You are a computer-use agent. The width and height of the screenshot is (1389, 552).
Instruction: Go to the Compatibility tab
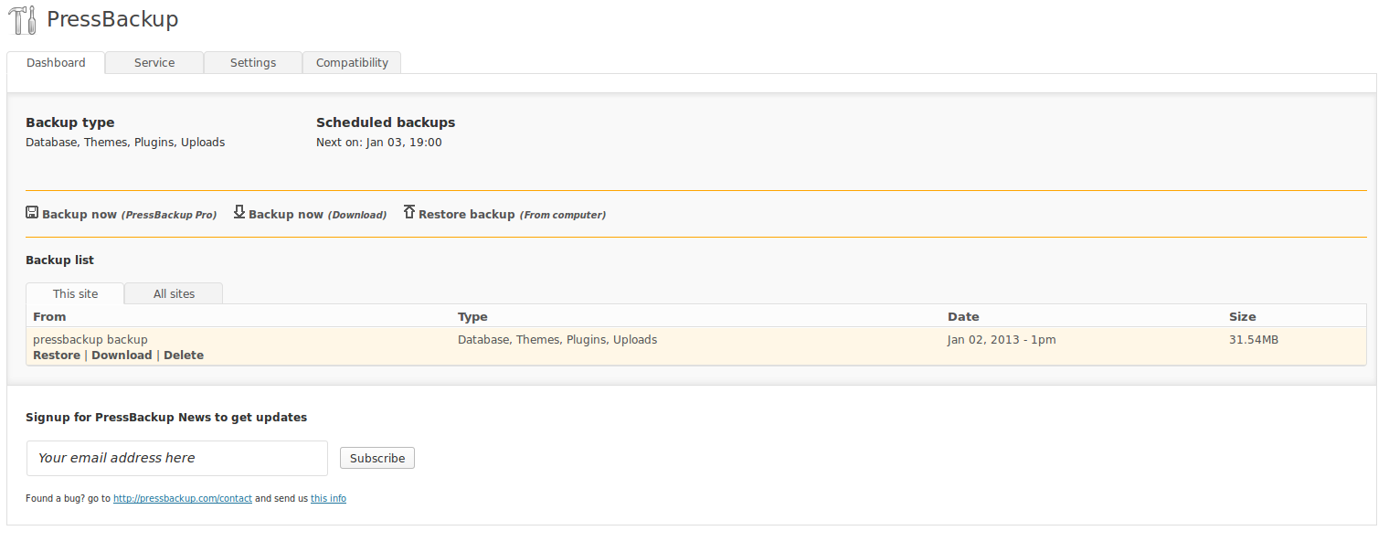[352, 63]
